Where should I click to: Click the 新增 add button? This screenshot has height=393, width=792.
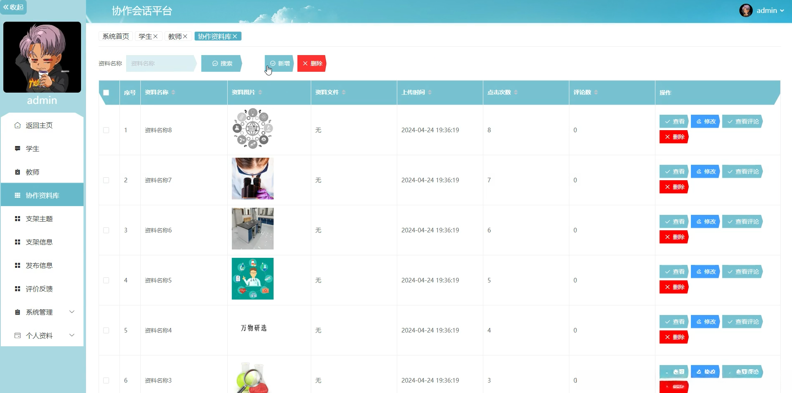(x=279, y=63)
